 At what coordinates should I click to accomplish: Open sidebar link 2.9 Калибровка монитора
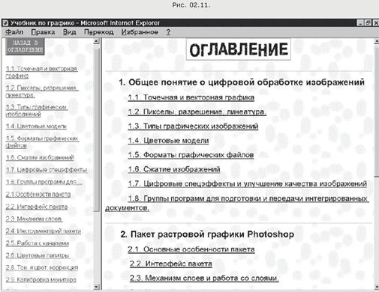[41, 280]
